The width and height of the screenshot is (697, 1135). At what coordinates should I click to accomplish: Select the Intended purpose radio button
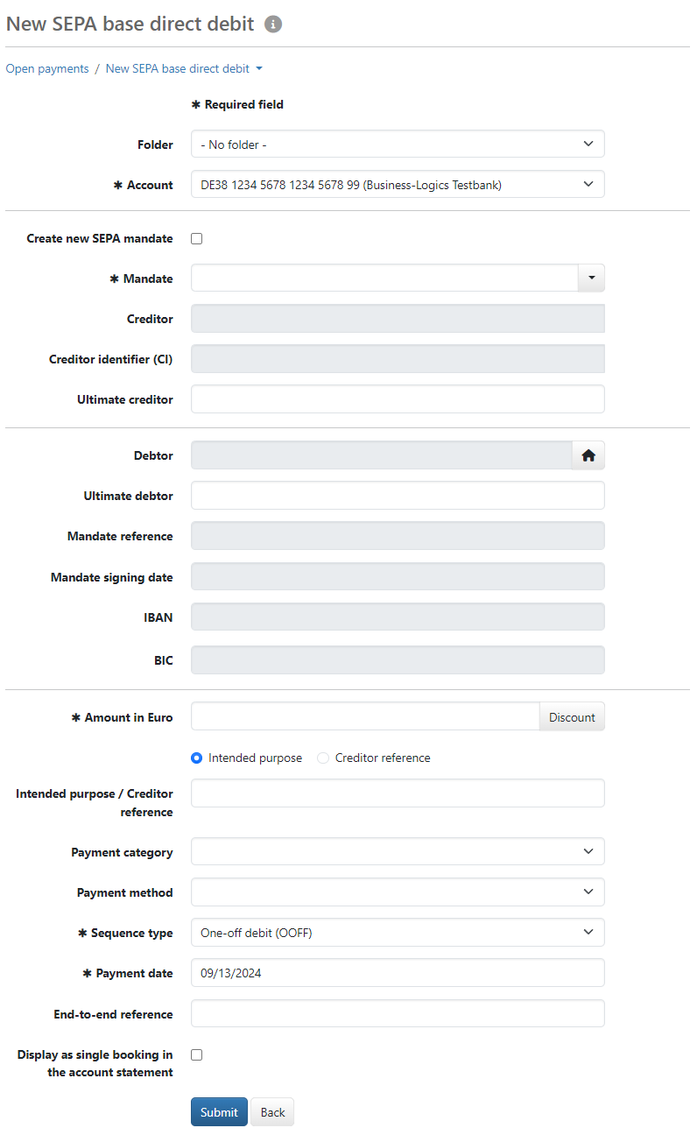tap(197, 758)
